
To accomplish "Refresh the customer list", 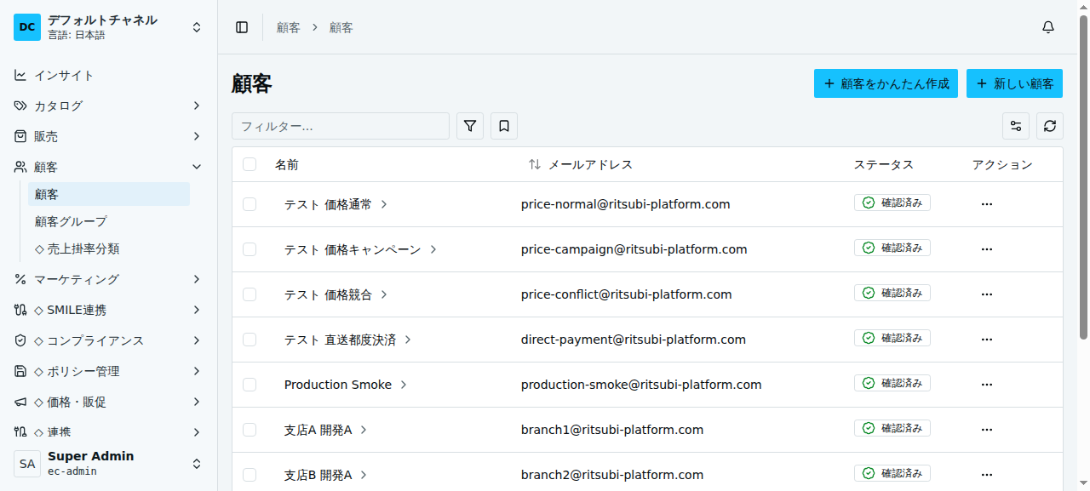I will [x=1050, y=126].
